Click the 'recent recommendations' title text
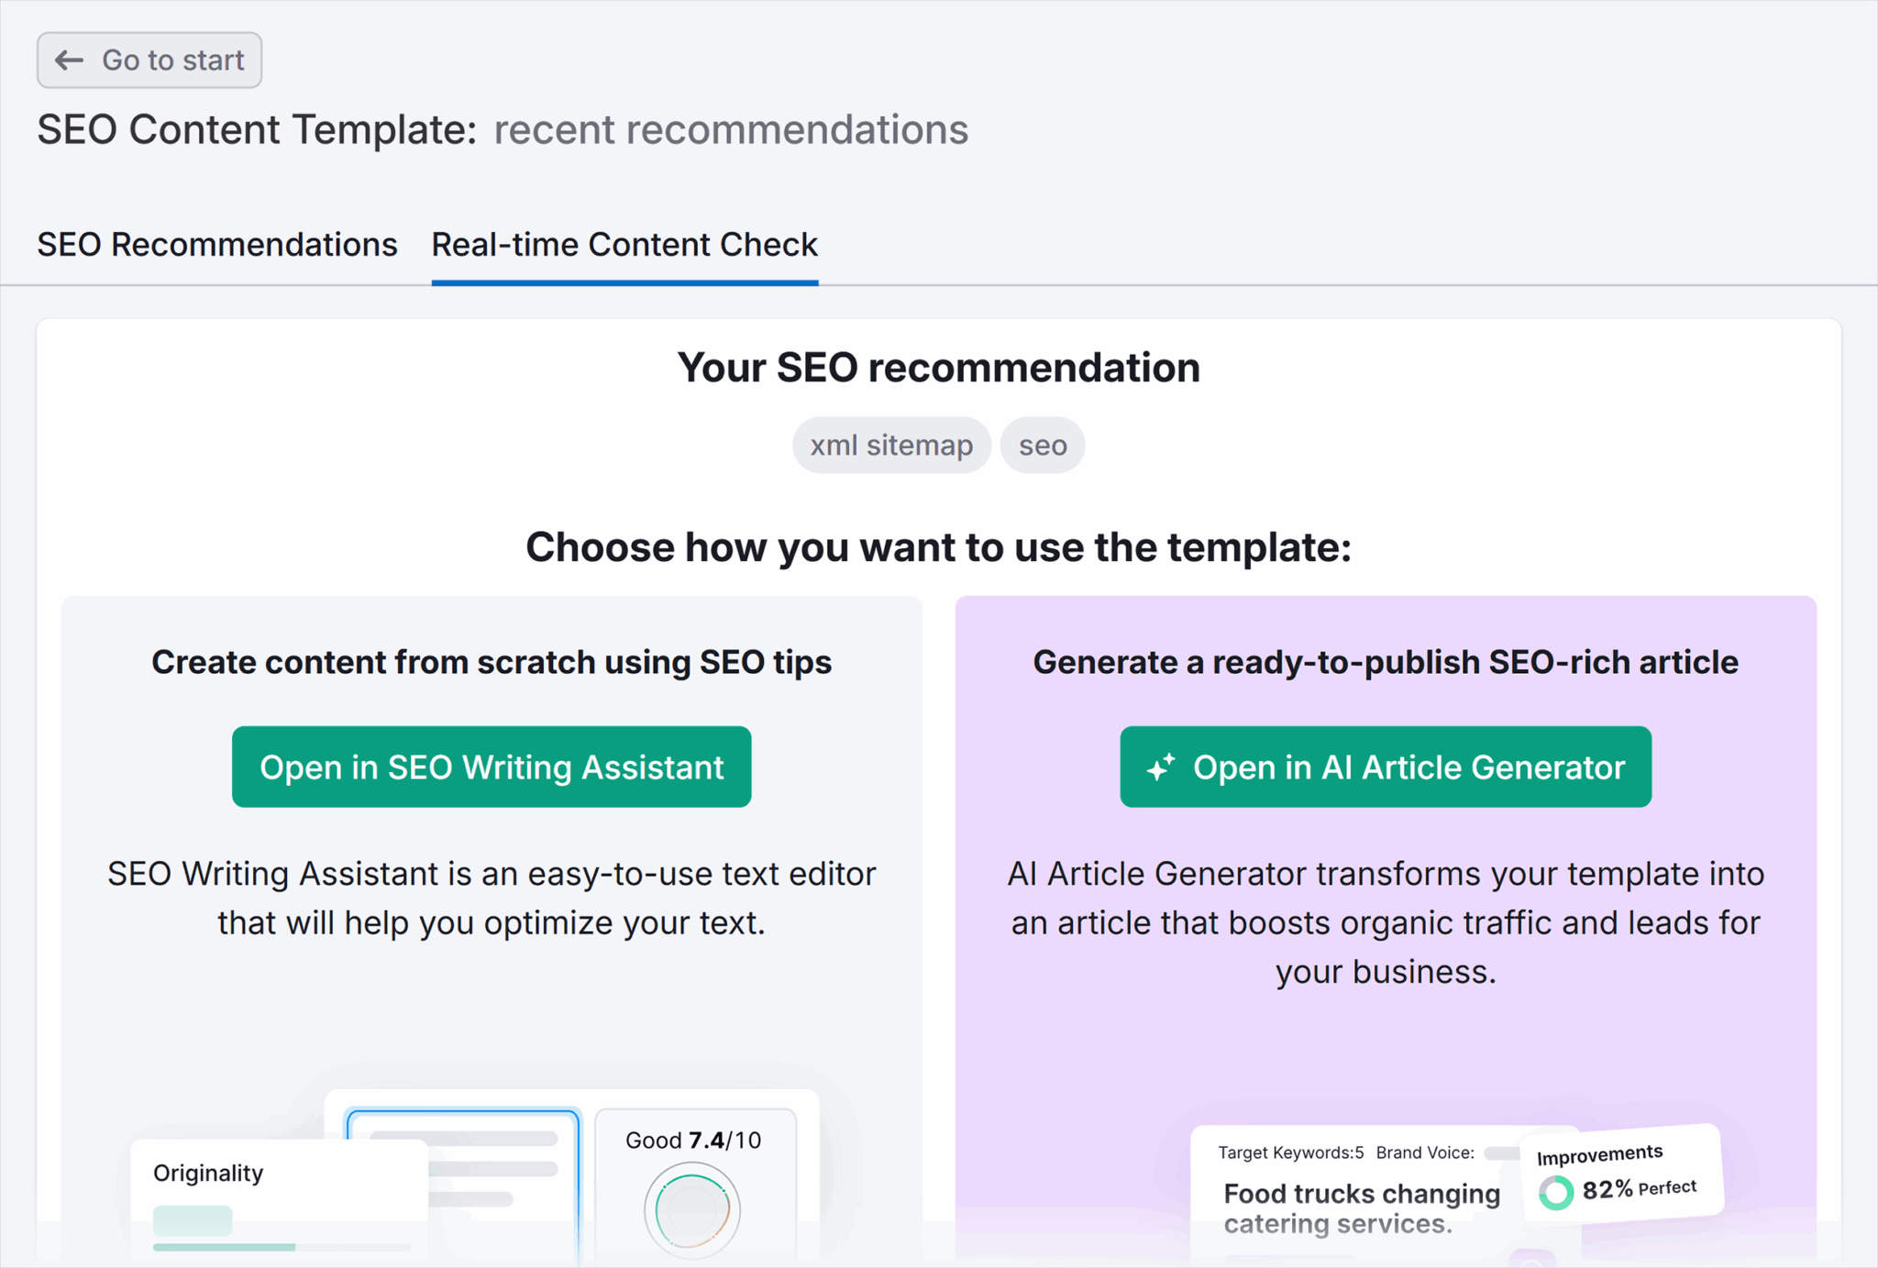Viewport: 1878px width, 1268px height. coord(731,129)
